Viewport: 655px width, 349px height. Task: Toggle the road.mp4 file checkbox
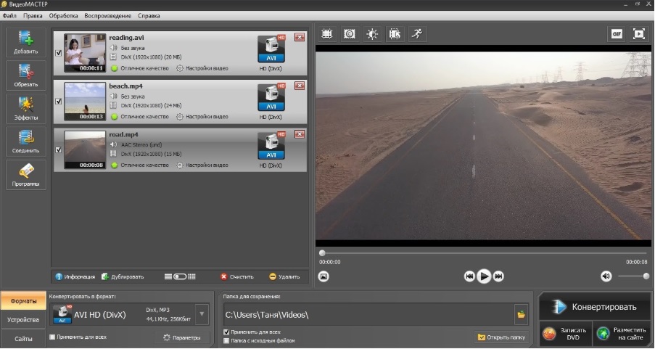58,150
